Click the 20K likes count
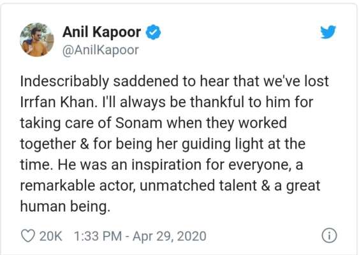This screenshot has height=255, width=359. coord(50,237)
